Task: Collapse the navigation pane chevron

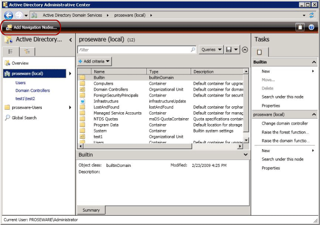Action: (71, 40)
